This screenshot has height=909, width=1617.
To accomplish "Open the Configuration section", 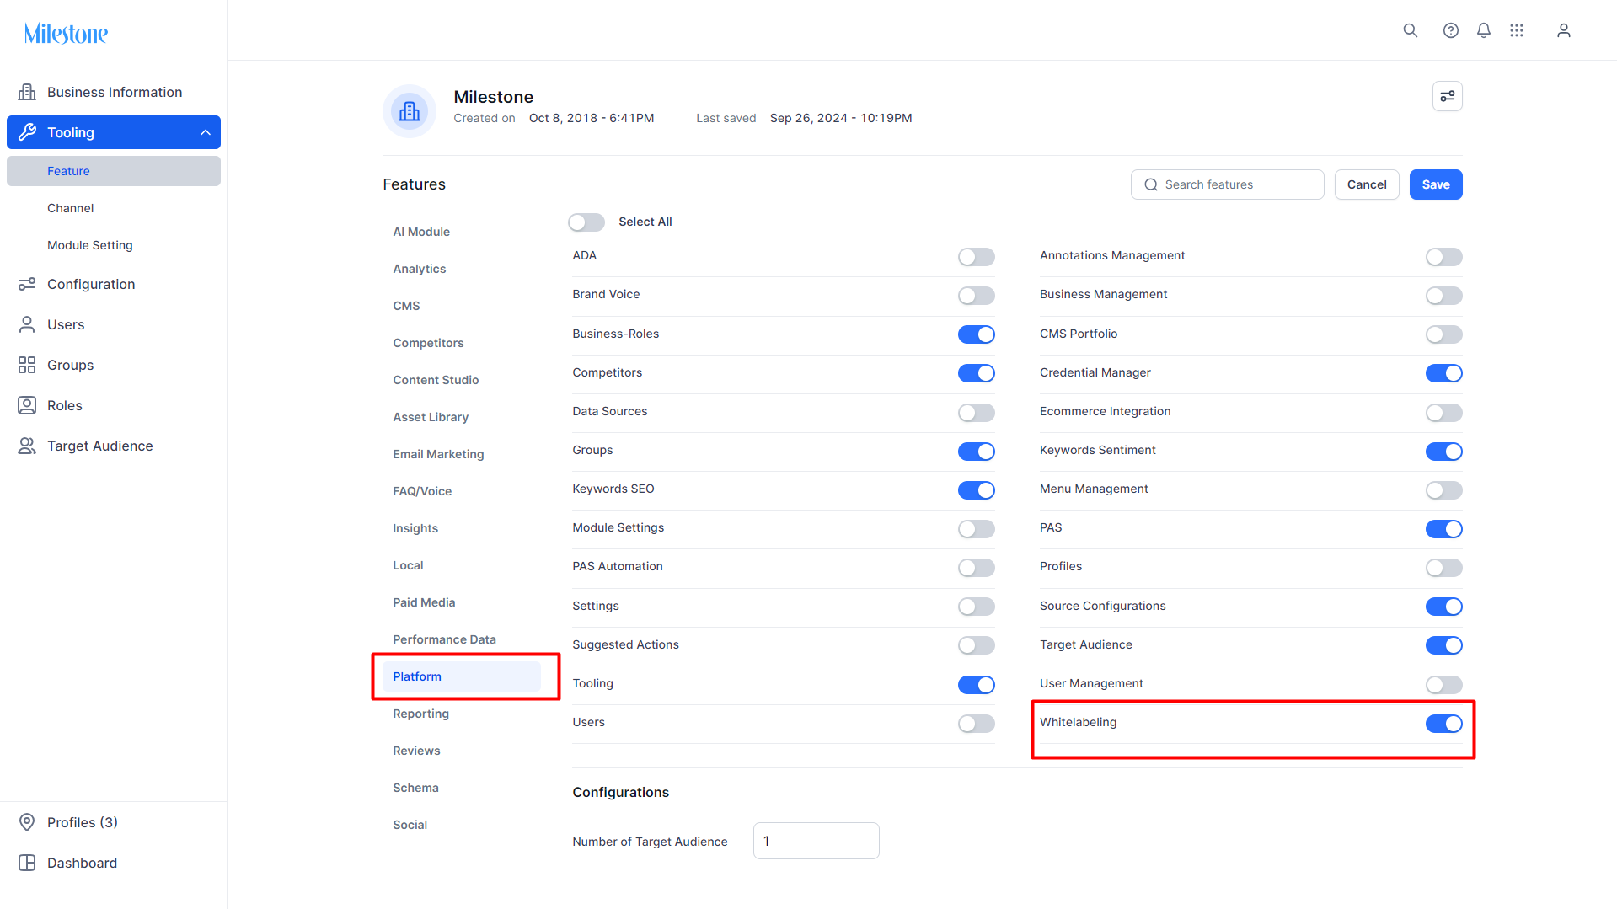I will click(x=114, y=284).
